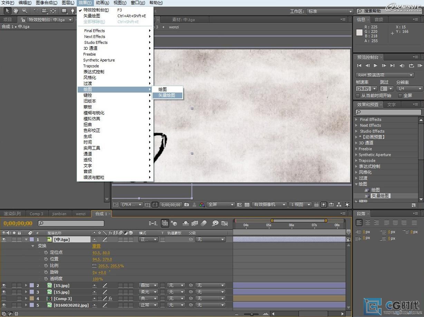
Task: Open the RGB channel display icon
Action: click(202, 205)
